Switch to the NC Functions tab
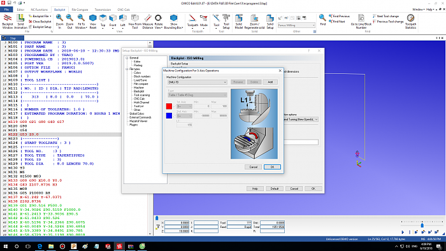The height and width of the screenshot is (251, 446). [40, 10]
